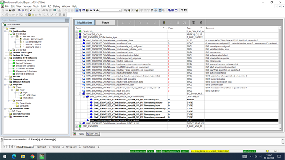Select the Derived Data Types folder
Image resolution: width=285 pixels, height=160 pixels.
click(22, 52)
